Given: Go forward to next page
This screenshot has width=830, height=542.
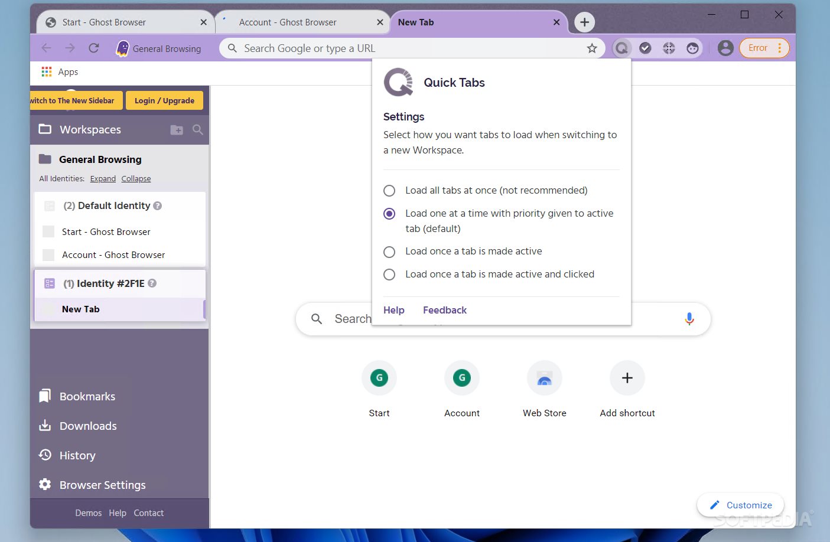Looking at the screenshot, I should (70, 48).
